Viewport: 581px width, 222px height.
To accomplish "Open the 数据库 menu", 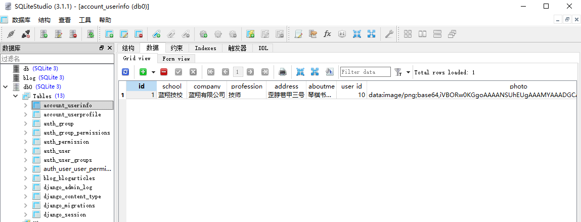I will click(x=21, y=20).
